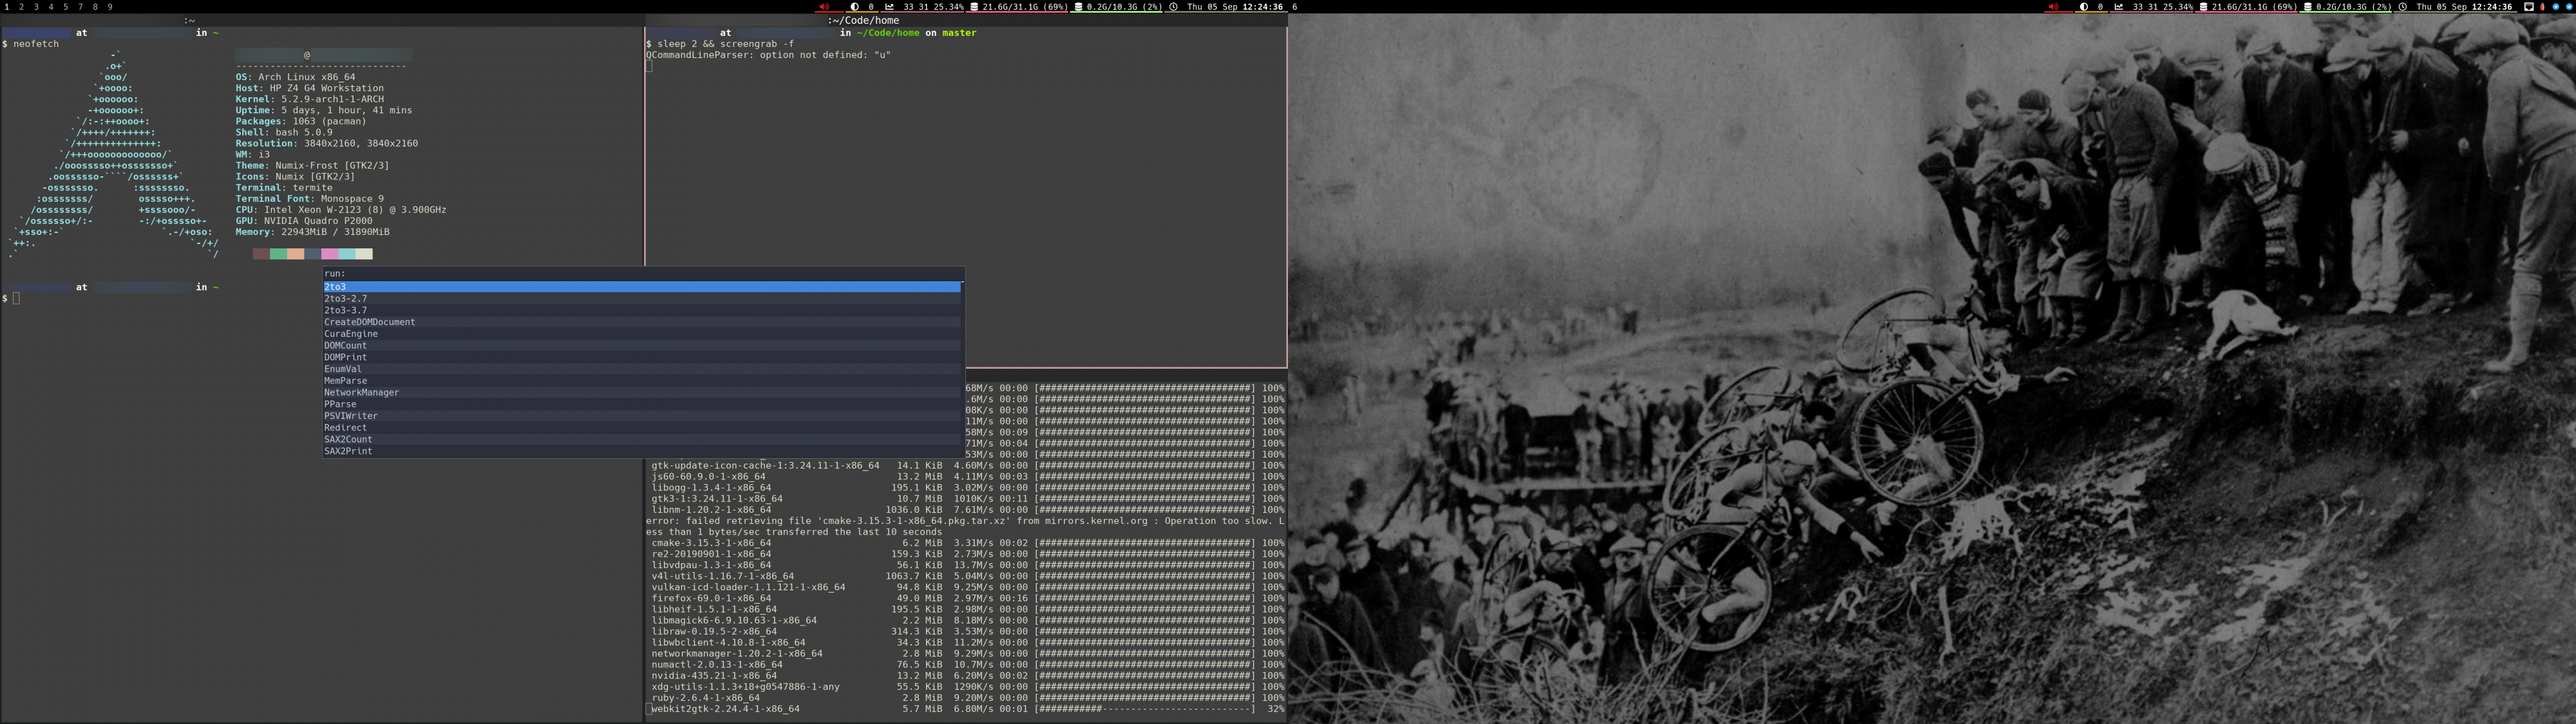The height and width of the screenshot is (724, 2576).
Task: Click the CPU graph icon on right monitor bar
Action: tap(2118, 7)
